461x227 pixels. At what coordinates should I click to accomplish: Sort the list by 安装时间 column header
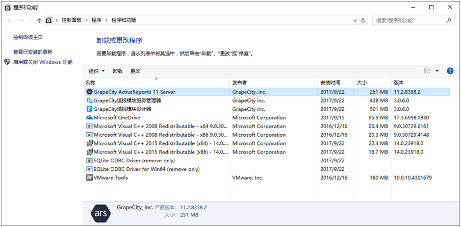[x=330, y=82]
